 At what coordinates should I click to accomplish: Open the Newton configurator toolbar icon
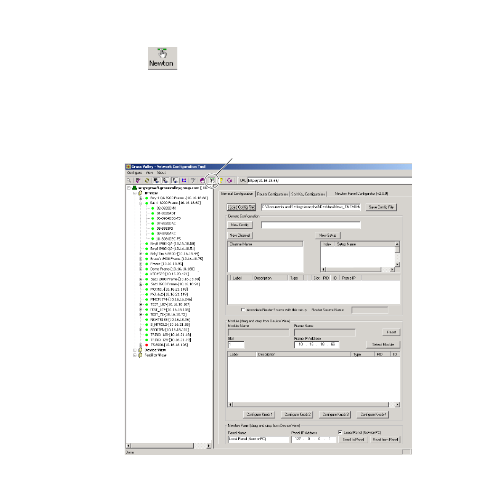212,181
